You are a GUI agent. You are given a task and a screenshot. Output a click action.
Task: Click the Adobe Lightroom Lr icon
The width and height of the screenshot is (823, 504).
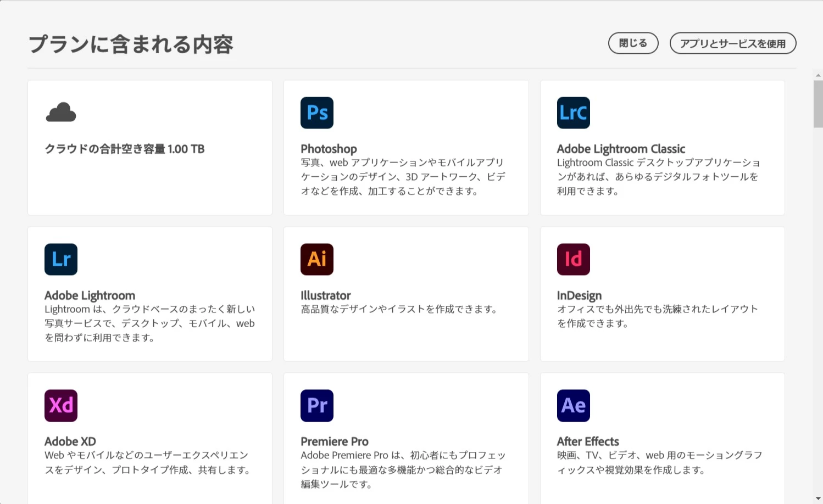[61, 259]
